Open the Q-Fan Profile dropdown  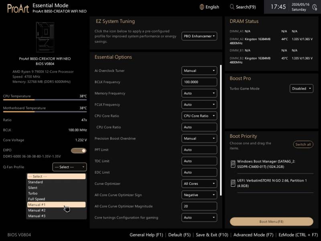tap(69, 167)
